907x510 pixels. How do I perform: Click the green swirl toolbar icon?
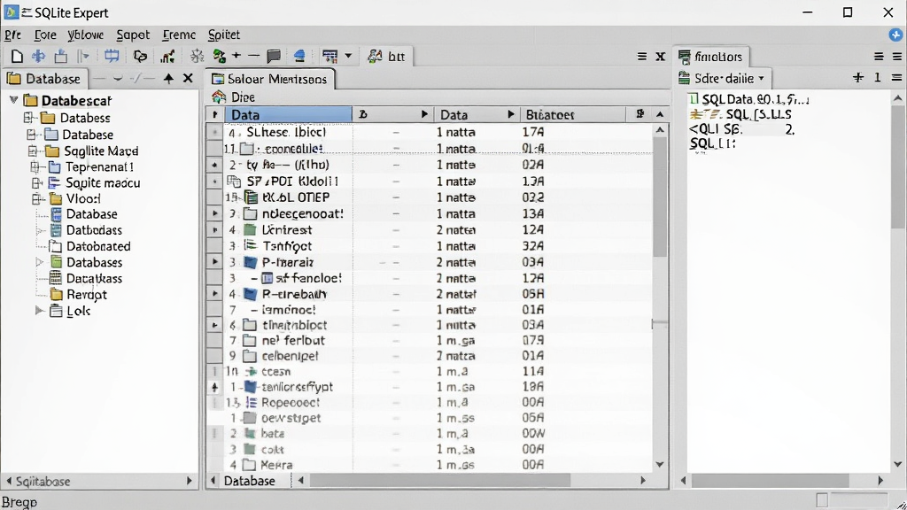[220, 56]
